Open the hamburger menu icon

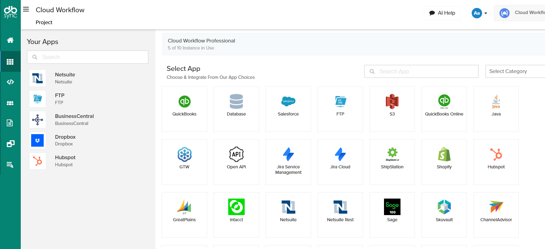(26, 9)
